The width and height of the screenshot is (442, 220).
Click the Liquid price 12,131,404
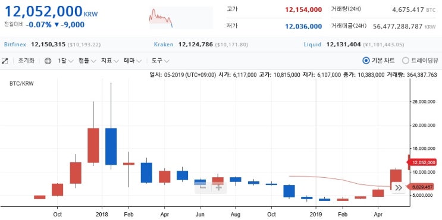(344, 45)
